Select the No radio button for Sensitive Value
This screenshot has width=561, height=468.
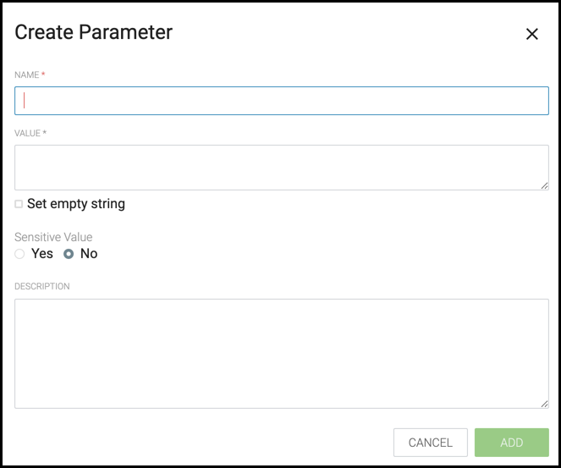(x=69, y=254)
